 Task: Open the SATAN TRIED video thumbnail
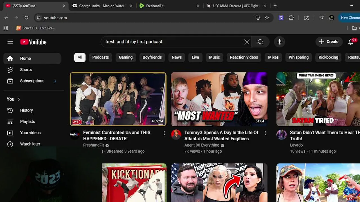[318, 99]
